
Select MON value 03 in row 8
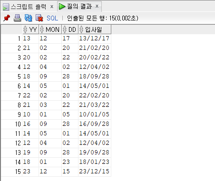point(50,105)
